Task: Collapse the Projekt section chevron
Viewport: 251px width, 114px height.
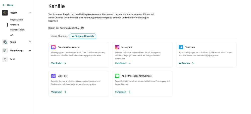Action: point(30,13)
